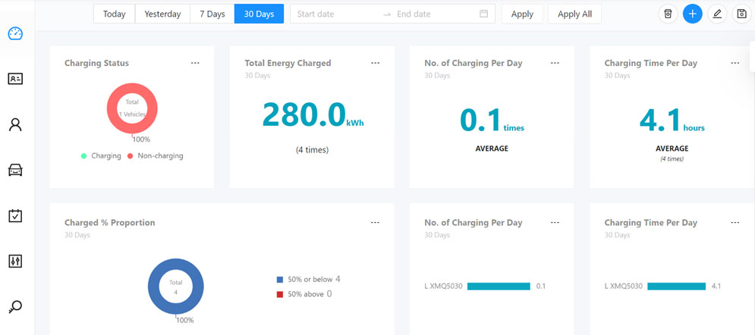Open the sliders settings icon in sidebar

[x=15, y=261]
